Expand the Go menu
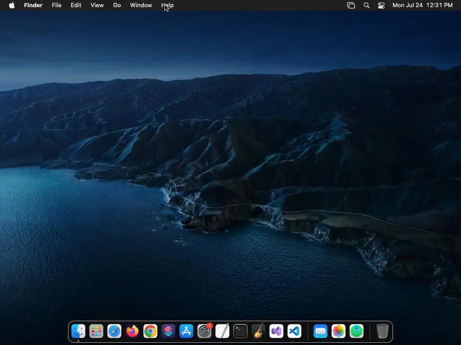 tap(117, 5)
